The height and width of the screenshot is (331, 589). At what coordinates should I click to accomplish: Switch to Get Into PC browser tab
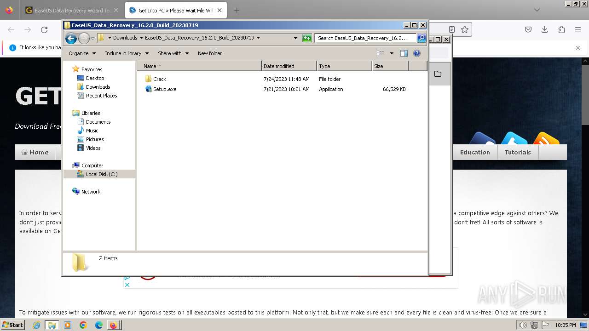tap(176, 10)
